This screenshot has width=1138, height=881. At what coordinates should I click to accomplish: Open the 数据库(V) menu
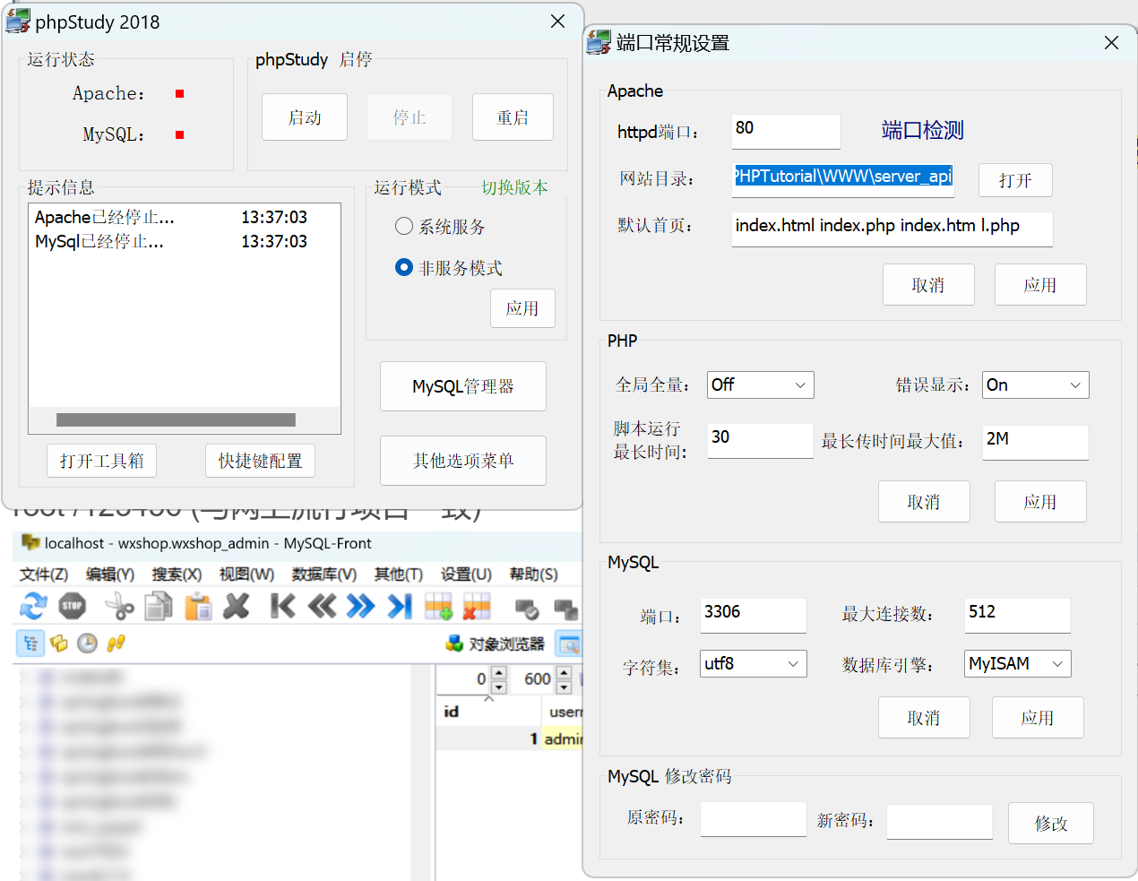coord(323,574)
